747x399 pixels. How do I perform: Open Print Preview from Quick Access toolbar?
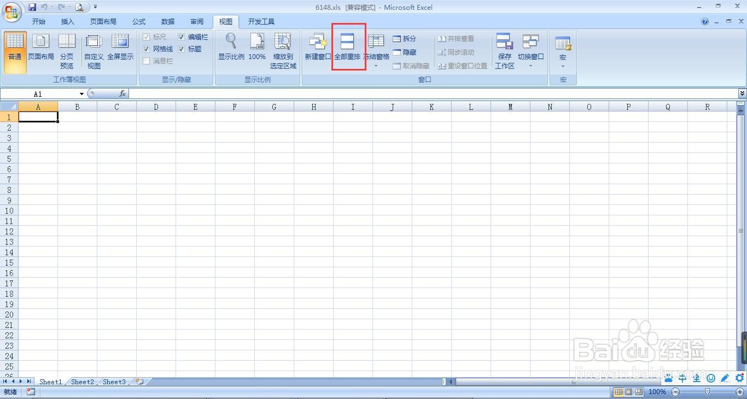80,7
